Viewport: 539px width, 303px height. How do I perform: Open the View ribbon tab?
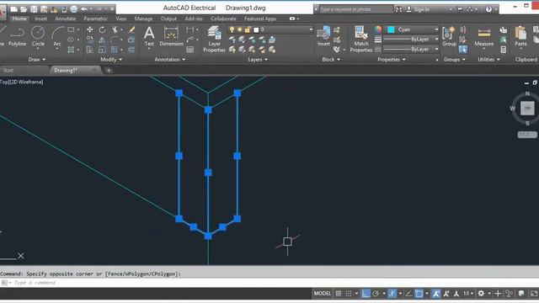point(120,19)
